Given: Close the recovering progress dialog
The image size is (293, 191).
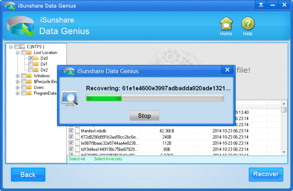Looking at the screenshot, I should [x=228, y=70].
